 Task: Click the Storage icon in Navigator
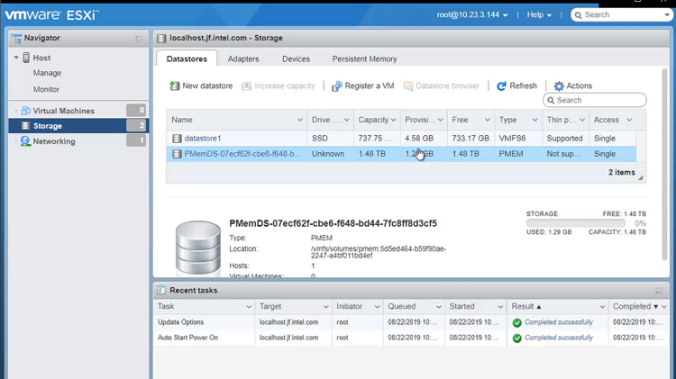pos(25,126)
